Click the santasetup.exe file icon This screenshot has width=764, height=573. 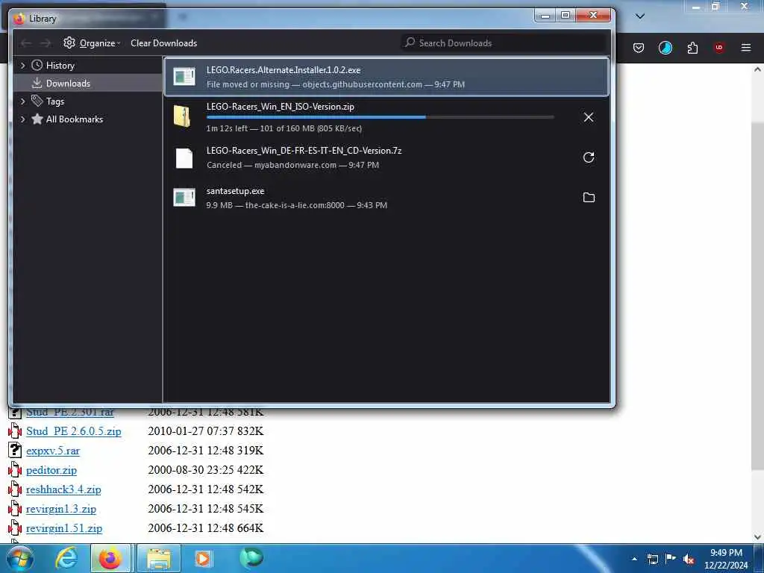point(184,197)
